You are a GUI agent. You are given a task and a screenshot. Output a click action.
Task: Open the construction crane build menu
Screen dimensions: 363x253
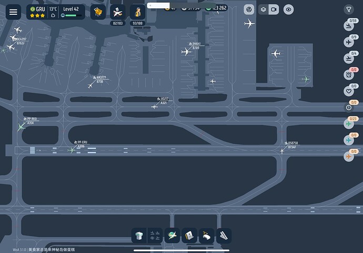[207, 236]
